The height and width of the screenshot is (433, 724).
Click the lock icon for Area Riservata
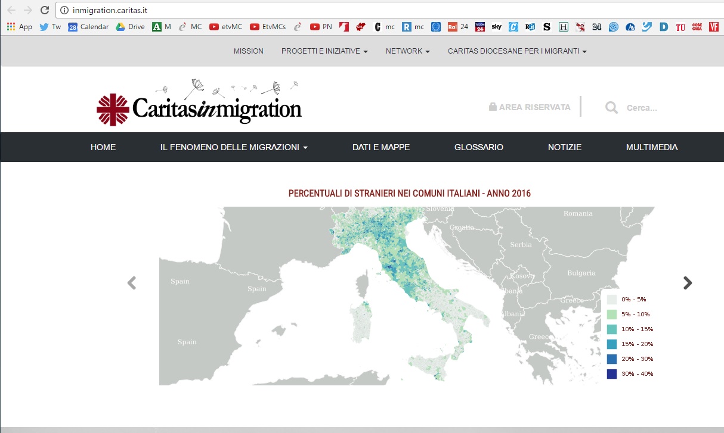click(x=493, y=107)
